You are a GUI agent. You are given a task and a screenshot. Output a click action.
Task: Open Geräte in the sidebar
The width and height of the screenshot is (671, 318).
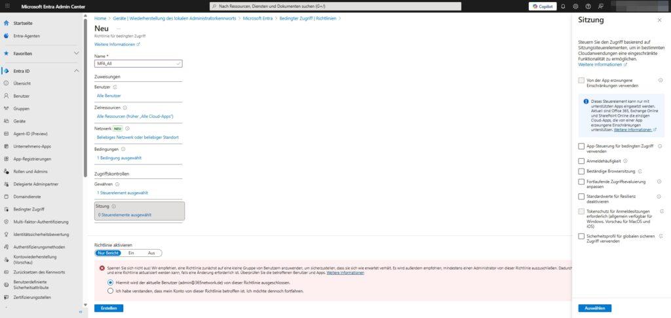[x=20, y=121]
